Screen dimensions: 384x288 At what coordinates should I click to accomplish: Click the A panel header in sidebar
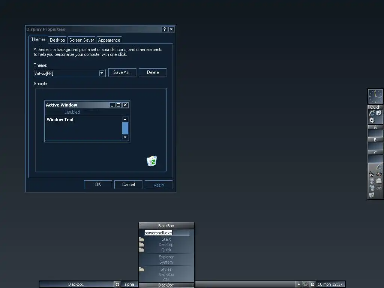tap(375, 127)
